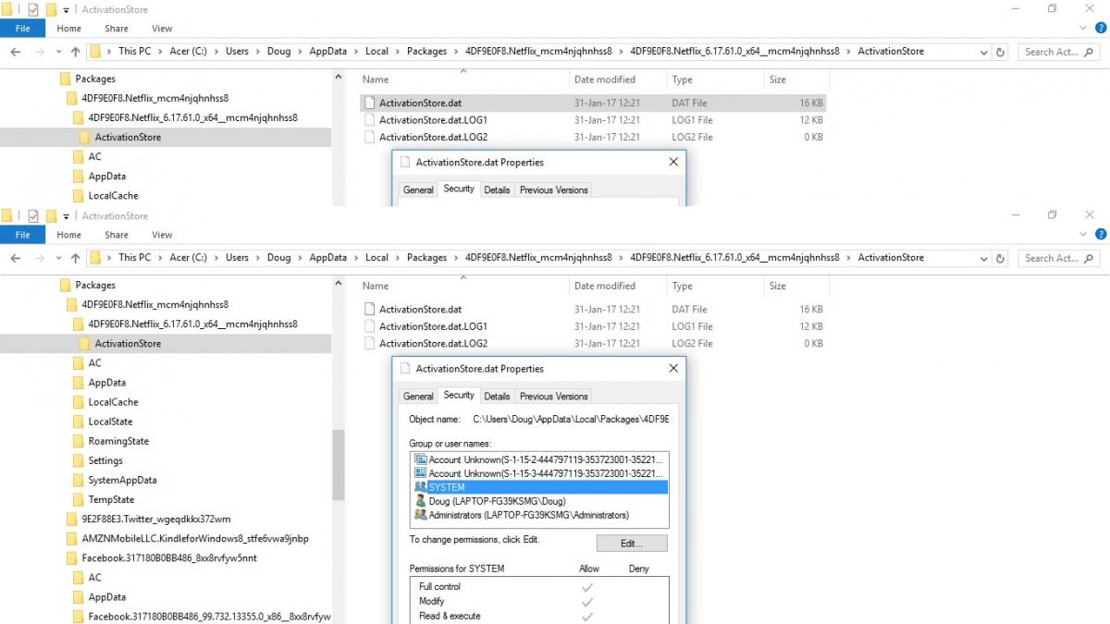
Task: Go back using the lower window's Back arrow
Action: 15,258
